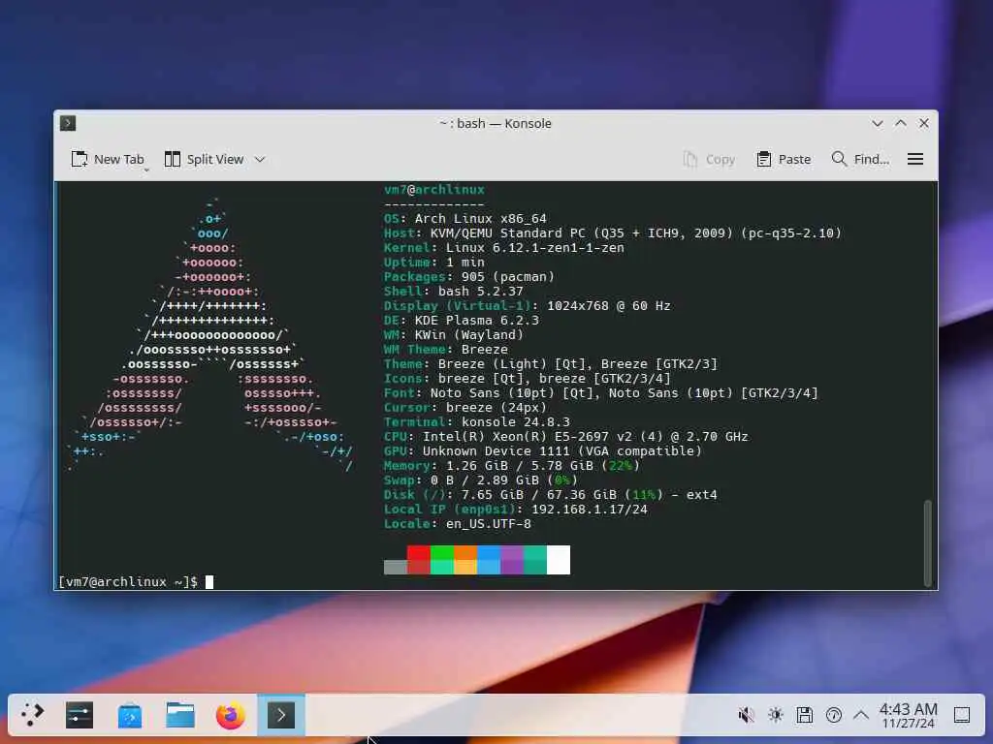Open System Settings from the taskbar
Screen dimensions: 993x744
pos(80,715)
